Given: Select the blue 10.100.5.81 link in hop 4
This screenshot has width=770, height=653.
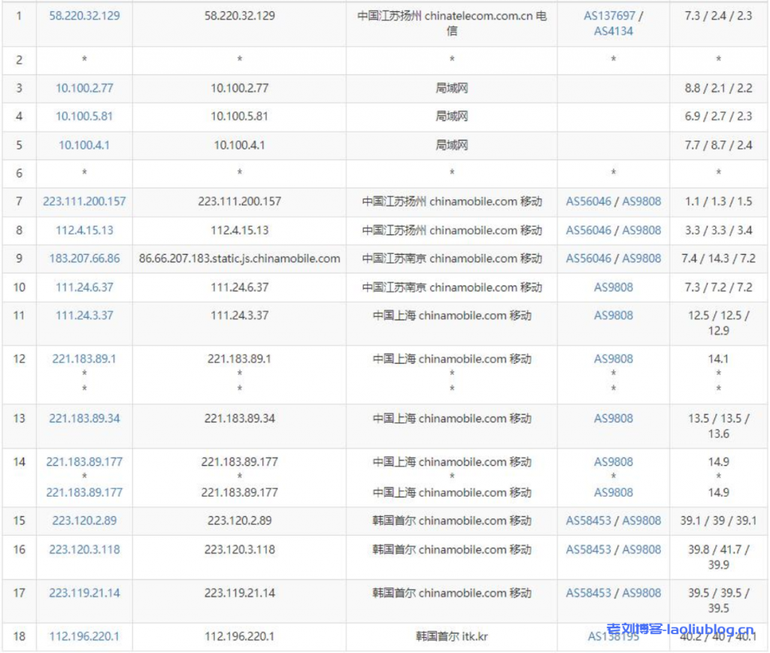Looking at the screenshot, I should [x=84, y=116].
